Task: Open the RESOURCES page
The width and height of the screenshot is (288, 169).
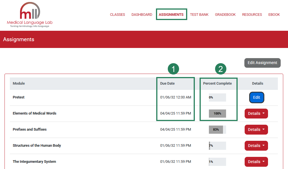Action: [x=252, y=14]
